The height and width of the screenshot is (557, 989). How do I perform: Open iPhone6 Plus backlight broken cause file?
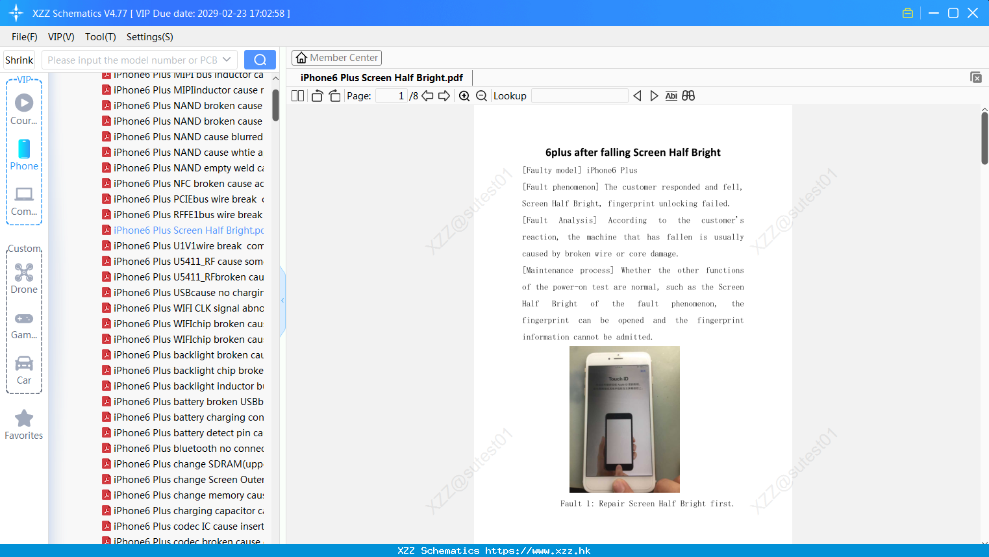pyautogui.click(x=183, y=355)
